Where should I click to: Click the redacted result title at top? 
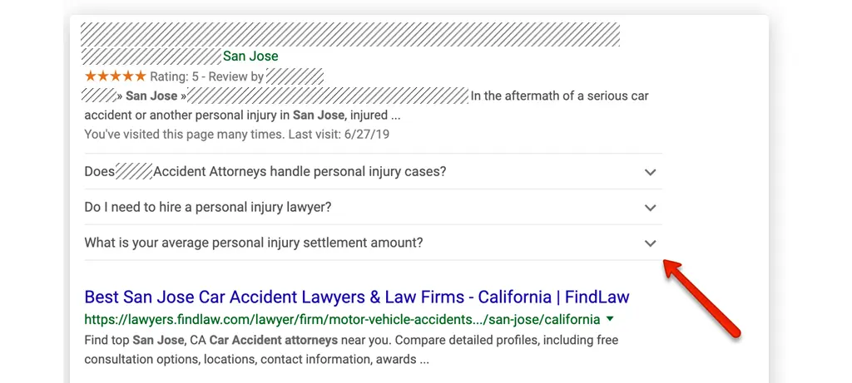[x=350, y=34]
